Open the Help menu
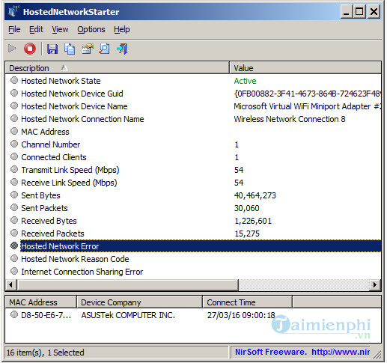 pyautogui.click(x=122, y=29)
